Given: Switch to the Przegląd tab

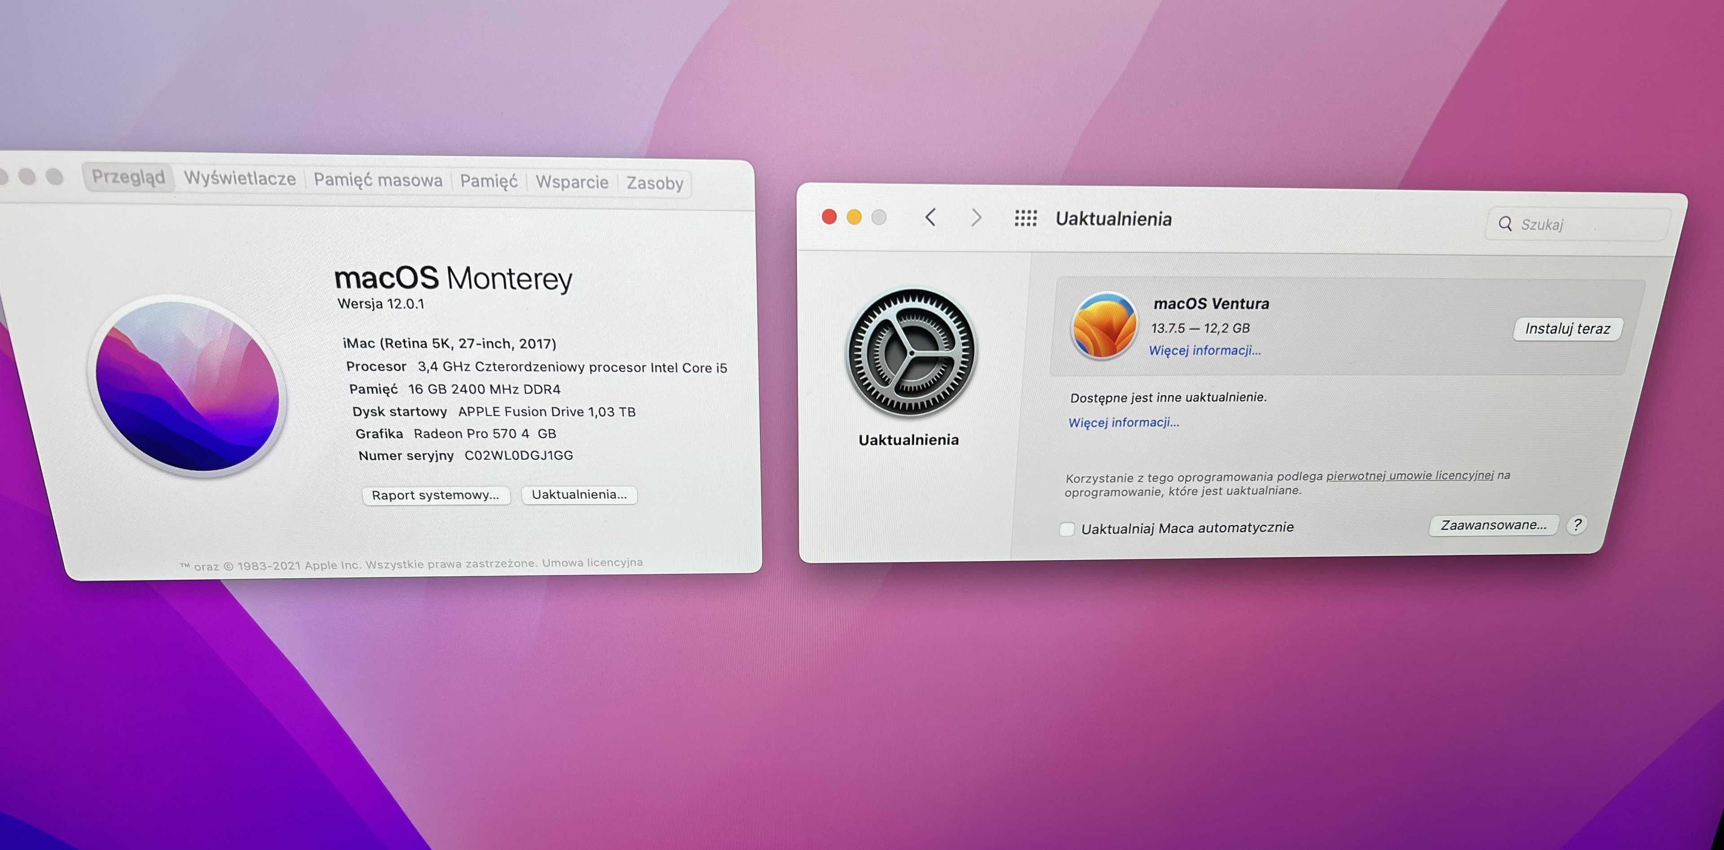Looking at the screenshot, I should (128, 177).
